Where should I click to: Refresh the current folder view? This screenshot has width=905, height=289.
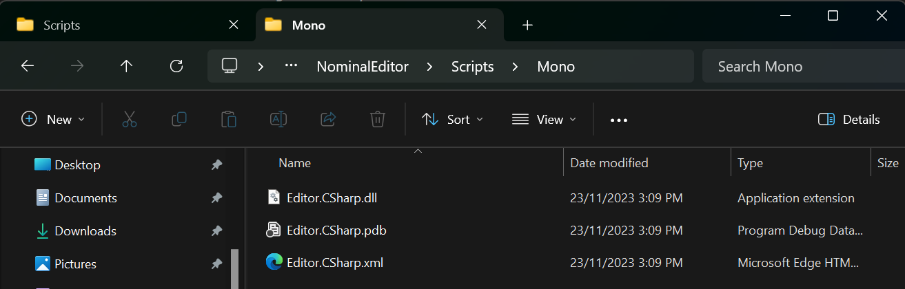click(176, 66)
